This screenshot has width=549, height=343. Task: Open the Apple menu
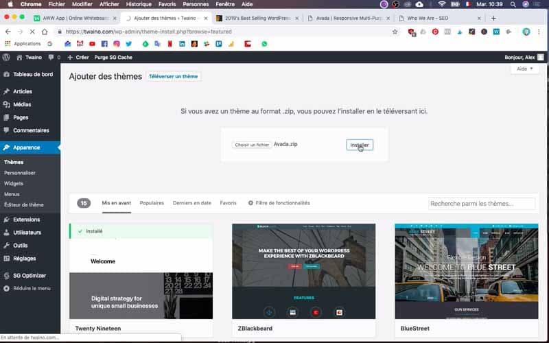tap(10, 4)
